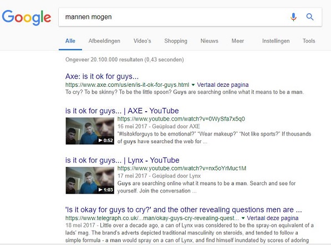This screenshot has height=245, width=331.
Task: Open 'Axe: is it ok for guys...' result
Action: point(102,76)
